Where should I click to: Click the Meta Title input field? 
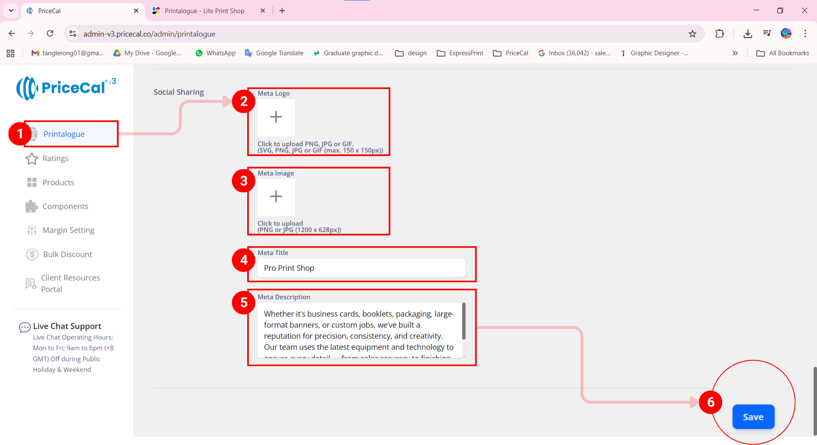point(361,268)
